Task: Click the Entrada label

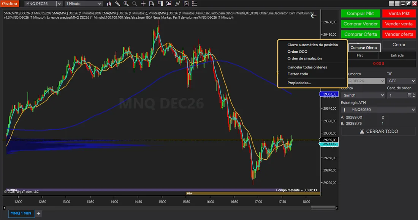Action: pyautogui.click(x=397, y=55)
